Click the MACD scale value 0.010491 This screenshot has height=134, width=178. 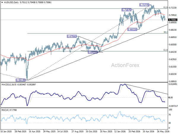(x=173, y=84)
